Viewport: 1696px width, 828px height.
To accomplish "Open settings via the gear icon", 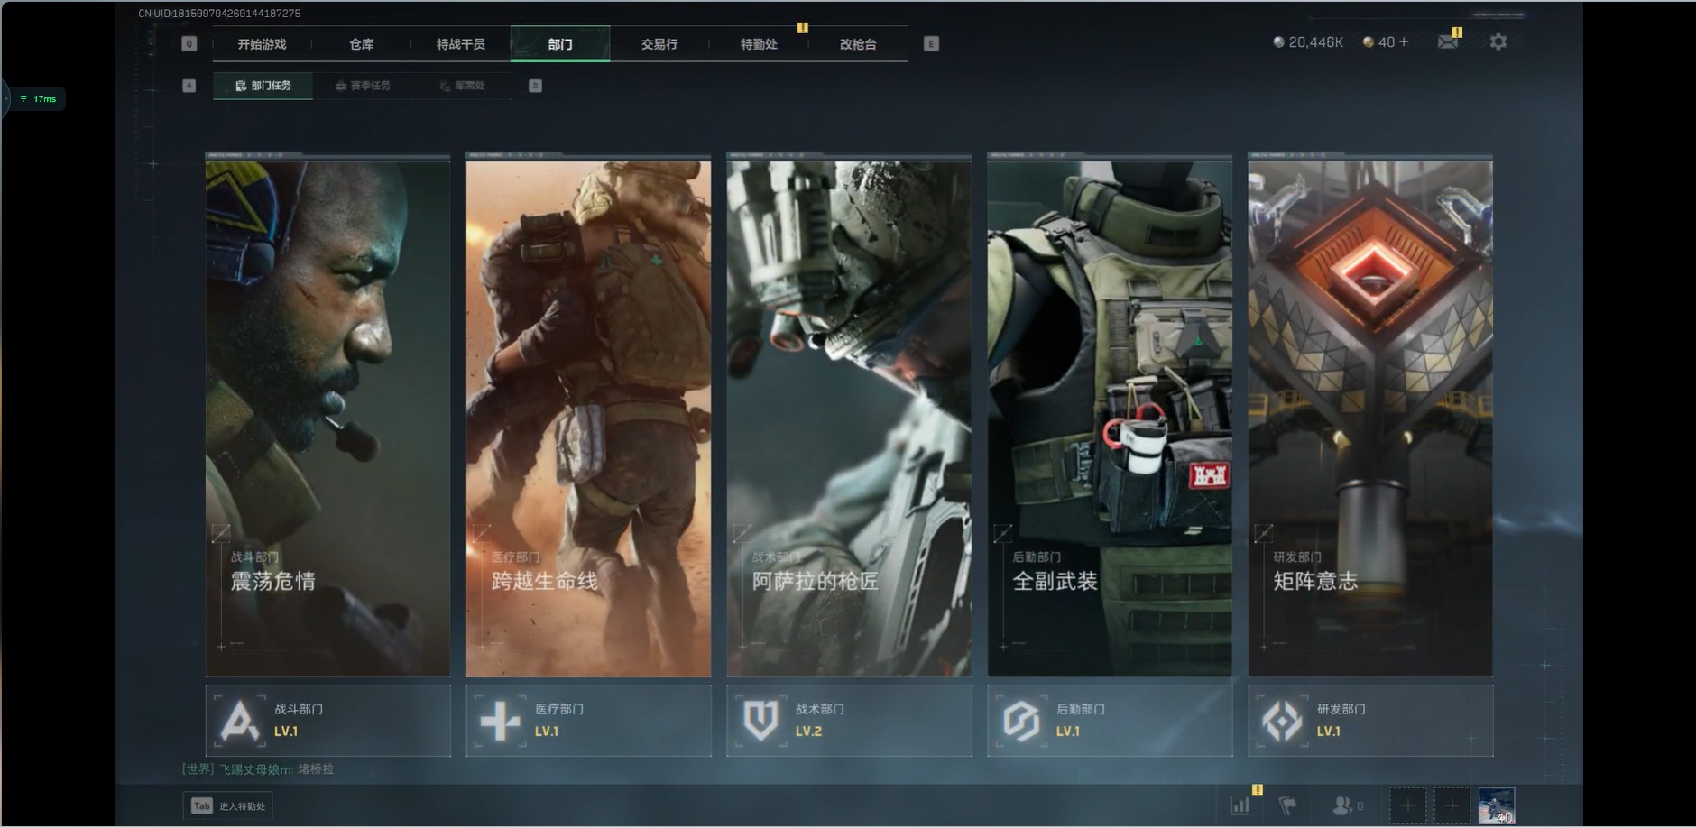I will (x=1498, y=42).
